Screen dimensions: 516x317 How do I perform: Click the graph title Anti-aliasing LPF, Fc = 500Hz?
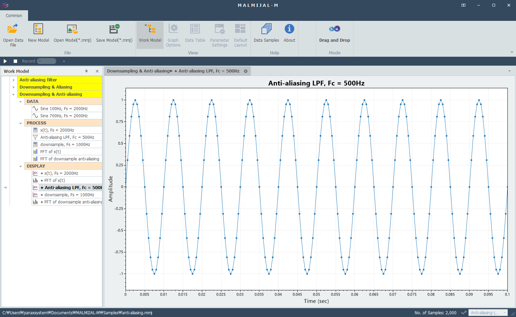pyautogui.click(x=316, y=83)
